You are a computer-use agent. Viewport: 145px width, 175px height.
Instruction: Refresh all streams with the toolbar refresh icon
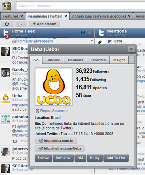click(7, 24)
